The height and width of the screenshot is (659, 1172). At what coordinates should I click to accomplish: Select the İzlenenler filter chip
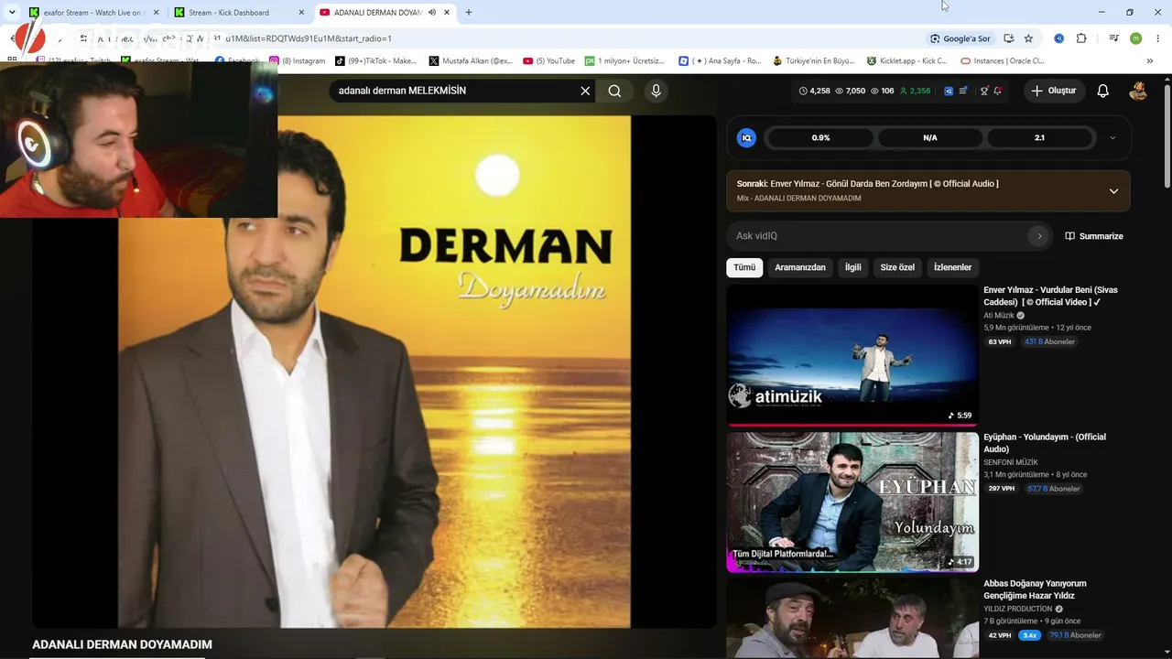point(952,267)
